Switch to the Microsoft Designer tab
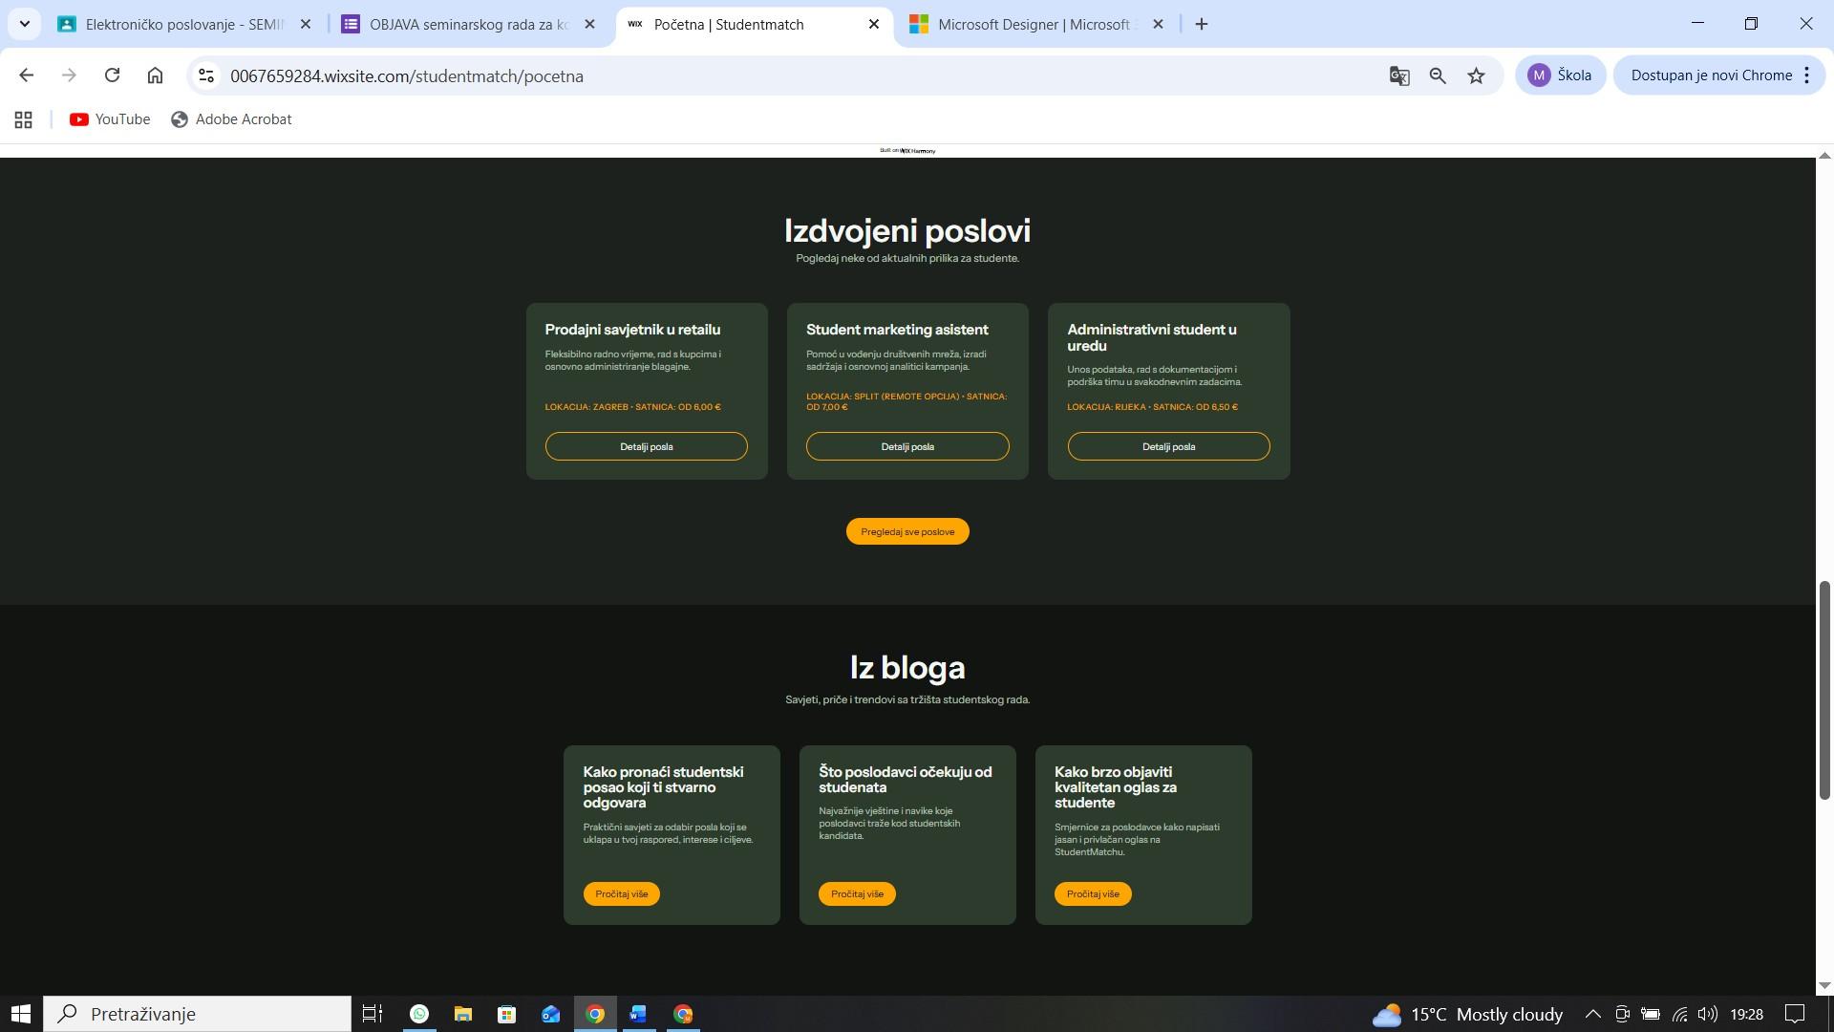This screenshot has width=1834, height=1032. point(1033,25)
